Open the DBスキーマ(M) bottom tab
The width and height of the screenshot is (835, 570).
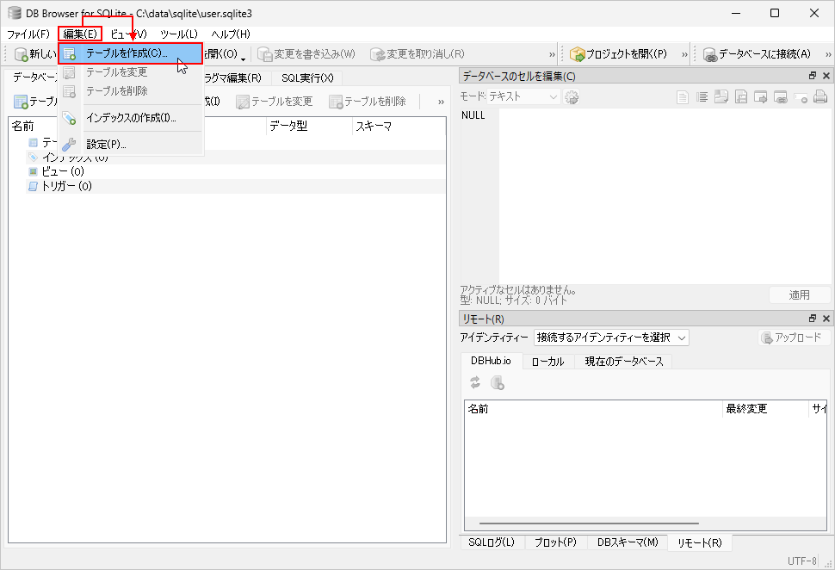click(x=627, y=542)
